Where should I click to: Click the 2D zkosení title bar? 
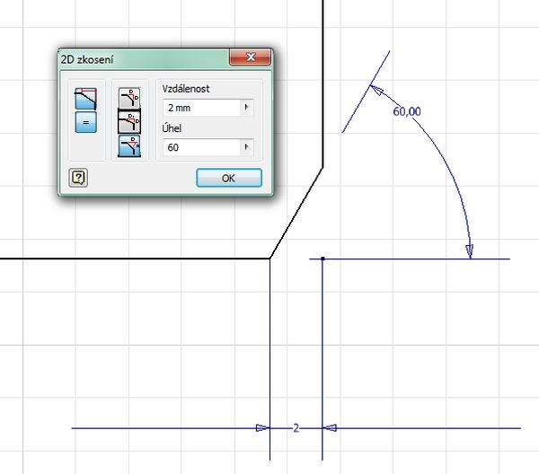click(x=144, y=60)
